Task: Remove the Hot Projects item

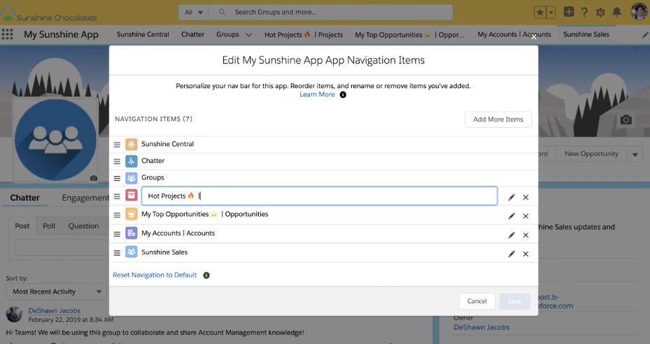Action: (x=525, y=197)
